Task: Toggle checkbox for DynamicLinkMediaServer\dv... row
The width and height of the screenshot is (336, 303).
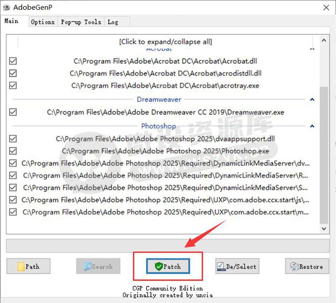Action: click(13, 163)
